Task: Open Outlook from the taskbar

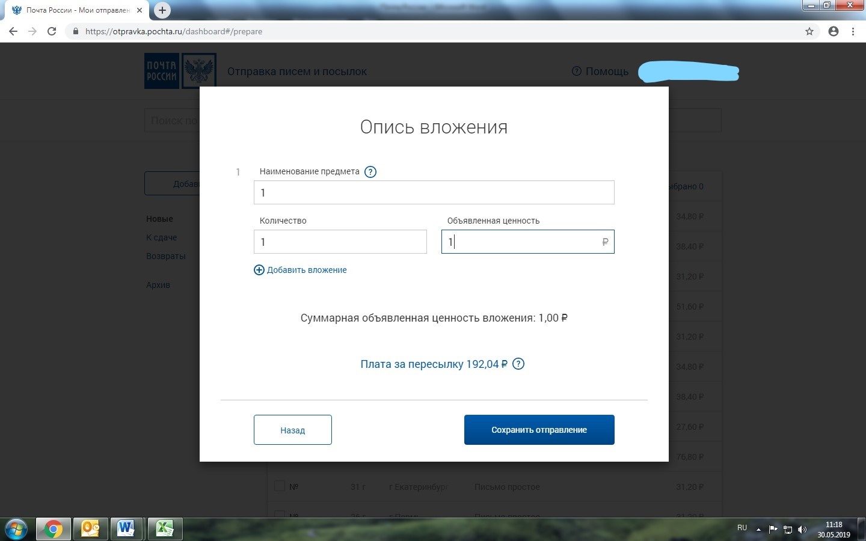Action: point(91,529)
